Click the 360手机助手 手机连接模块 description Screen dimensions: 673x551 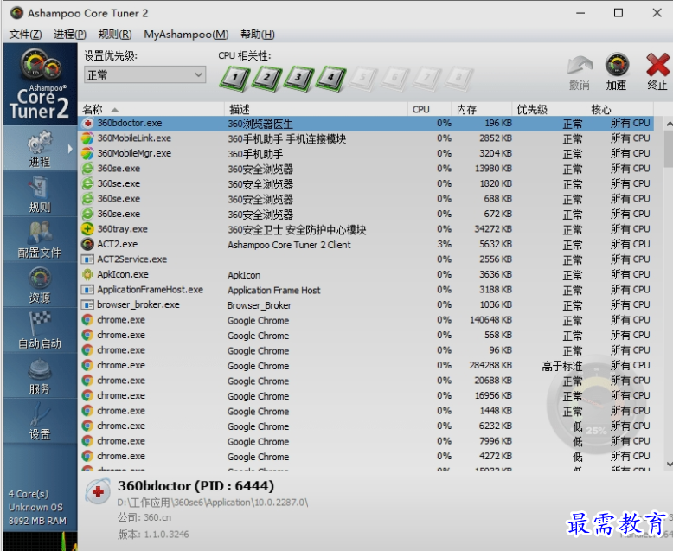pos(286,138)
